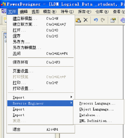Screen dimensions: 125x138
Task: Select Process Language... submenu item
Action: point(99,103)
